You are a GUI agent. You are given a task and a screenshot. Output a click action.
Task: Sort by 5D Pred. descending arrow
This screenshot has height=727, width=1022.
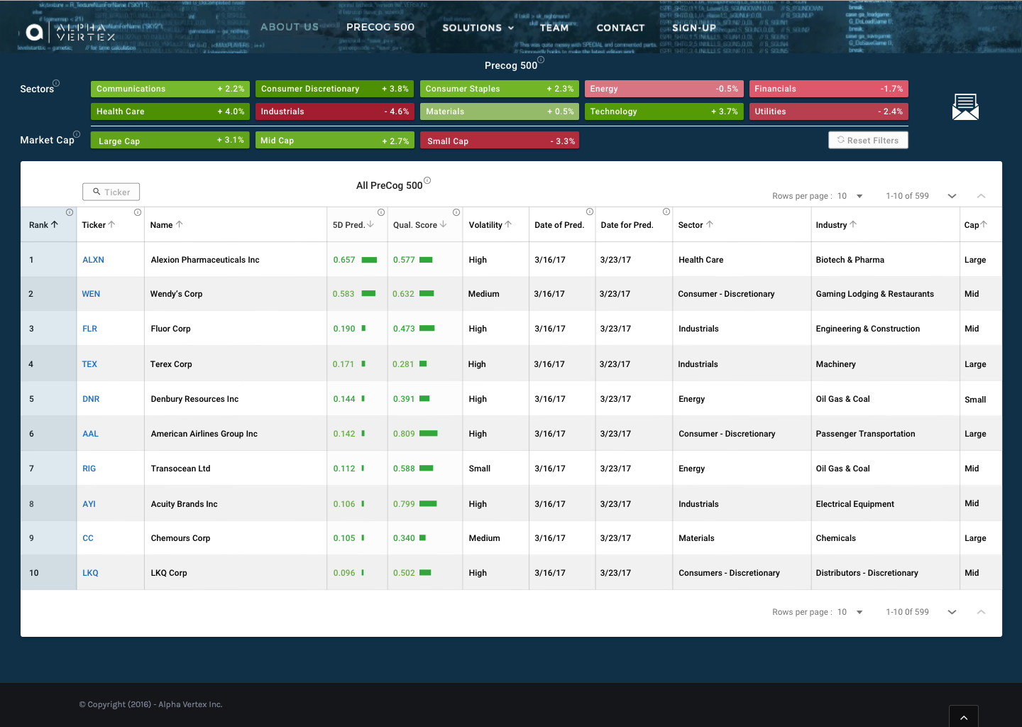pyautogui.click(x=370, y=224)
